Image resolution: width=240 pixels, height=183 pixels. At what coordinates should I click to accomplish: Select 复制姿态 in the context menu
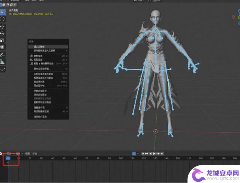[x=48, y=56]
